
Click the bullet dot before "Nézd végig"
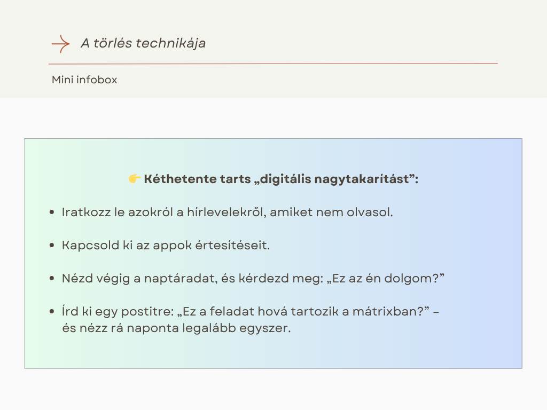pos(52,279)
